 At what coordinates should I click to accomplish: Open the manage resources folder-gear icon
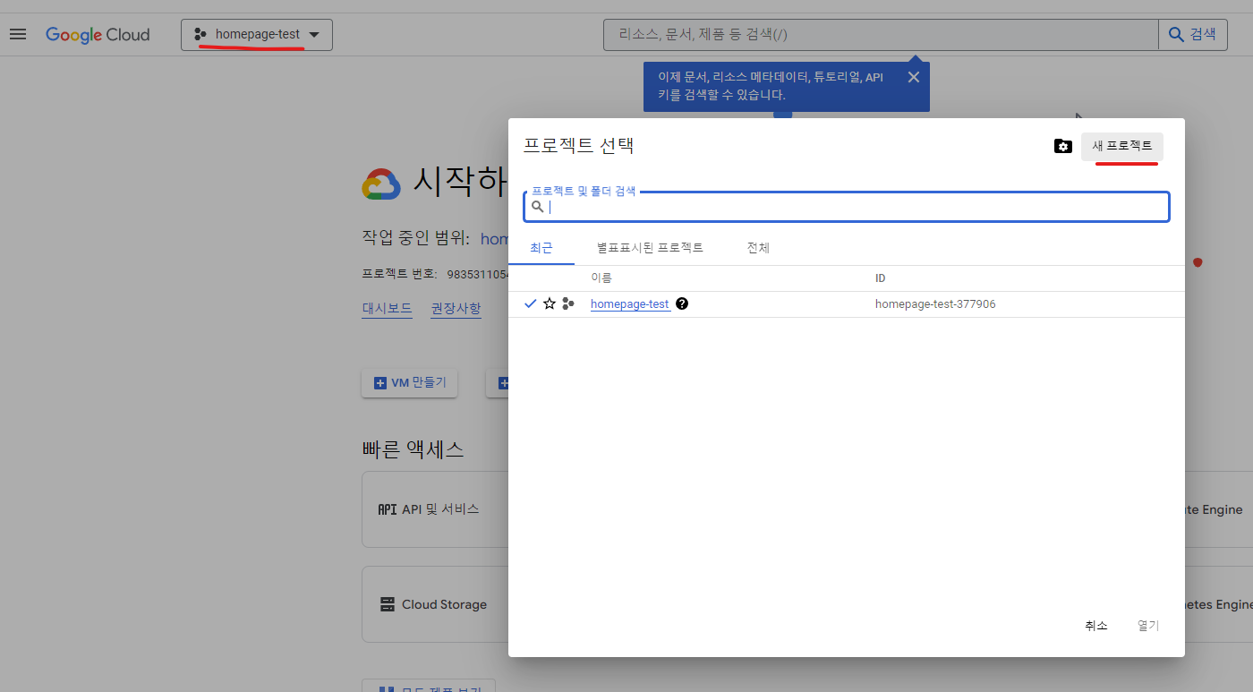coord(1062,146)
